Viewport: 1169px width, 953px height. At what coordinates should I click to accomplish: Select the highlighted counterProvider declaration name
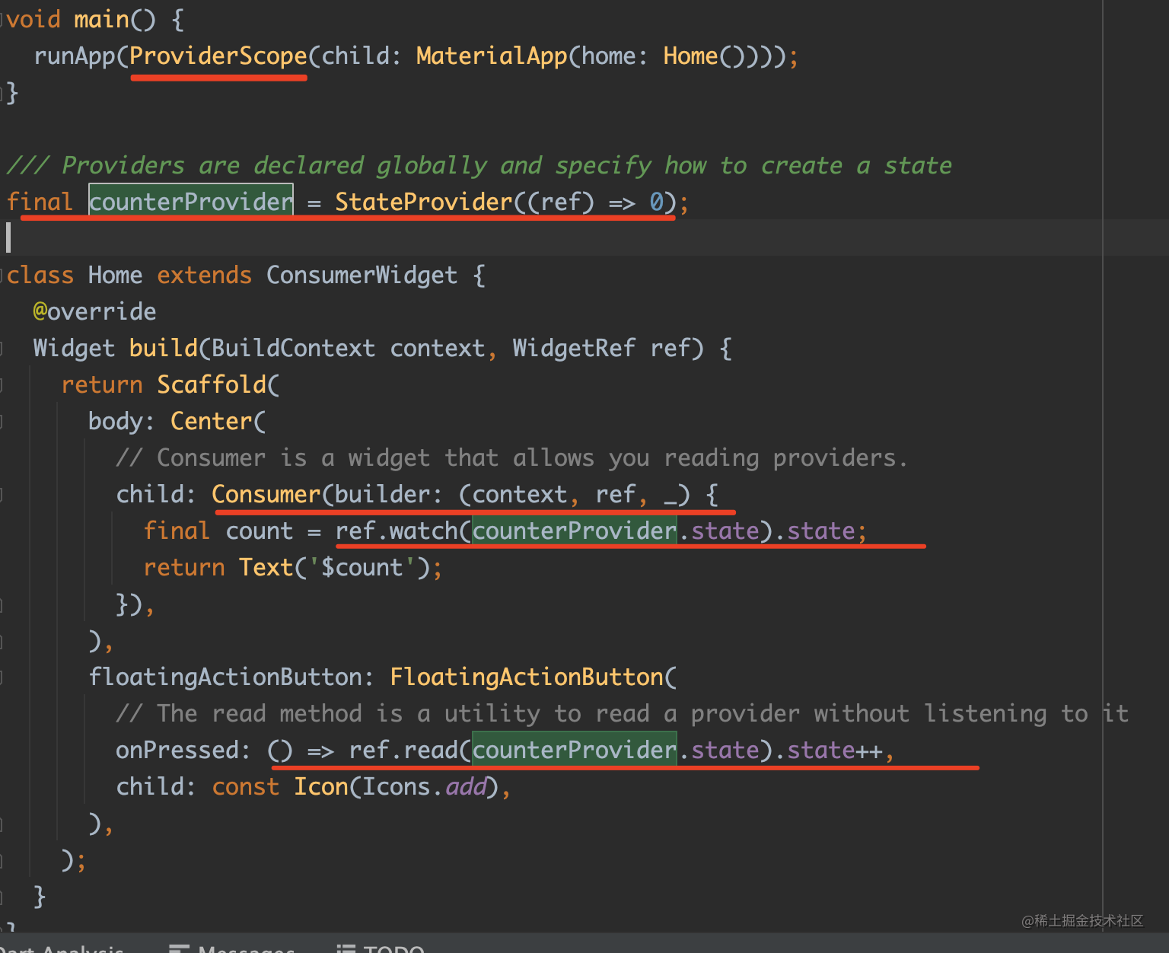[191, 202]
